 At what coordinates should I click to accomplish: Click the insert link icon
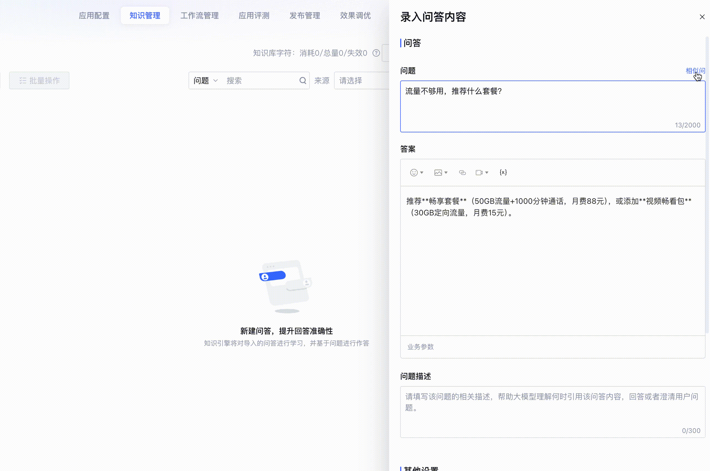[x=462, y=173]
